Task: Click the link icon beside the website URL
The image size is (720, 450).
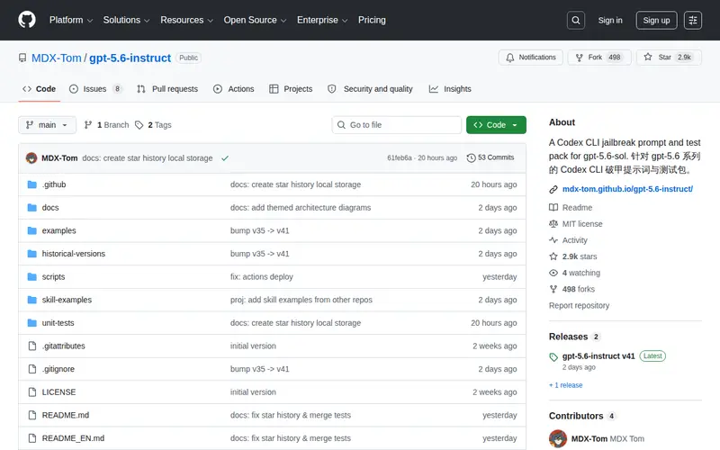Action: 553,189
